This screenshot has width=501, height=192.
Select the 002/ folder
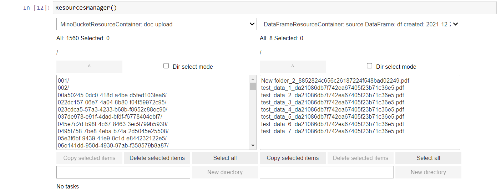click(x=153, y=88)
